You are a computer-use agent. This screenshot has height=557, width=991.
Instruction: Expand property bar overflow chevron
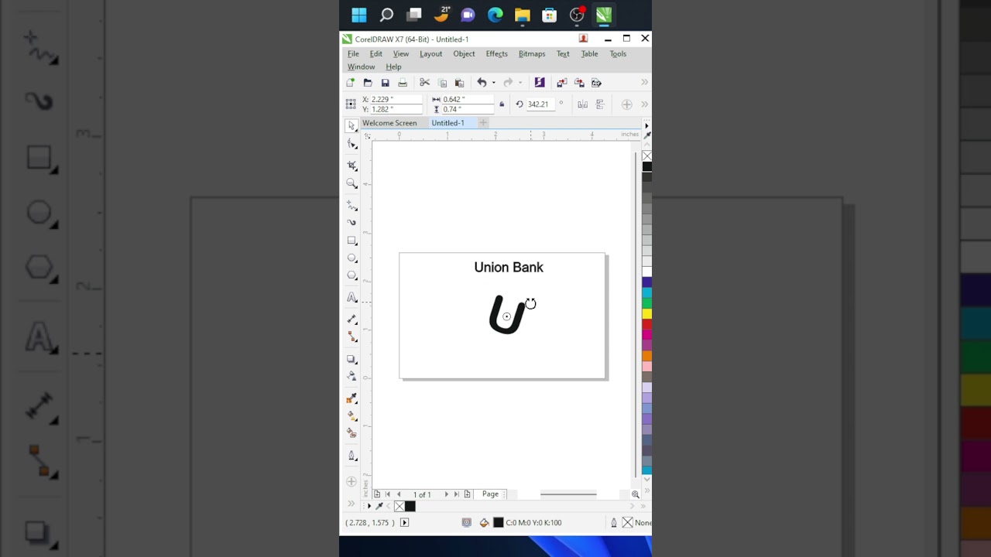(x=644, y=104)
